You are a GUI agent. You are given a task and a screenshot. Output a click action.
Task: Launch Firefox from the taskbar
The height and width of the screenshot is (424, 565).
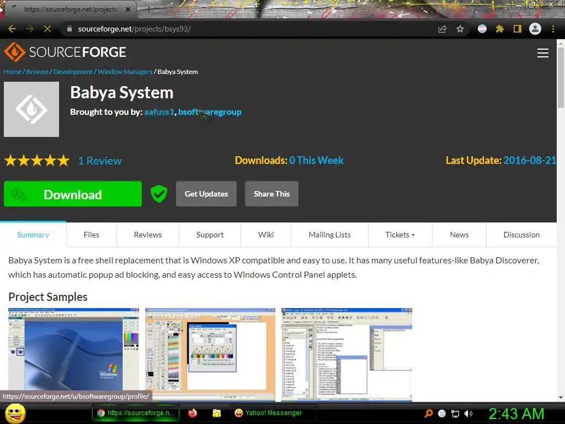(193, 413)
